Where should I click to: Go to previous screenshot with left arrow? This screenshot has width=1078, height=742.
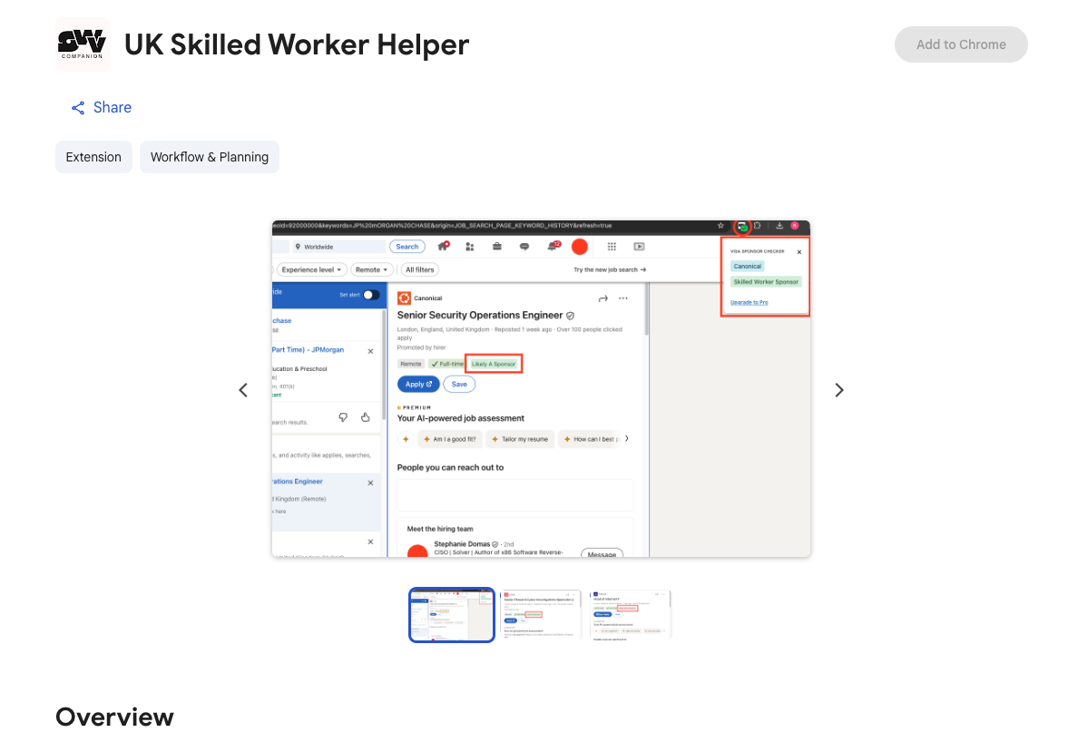point(243,390)
